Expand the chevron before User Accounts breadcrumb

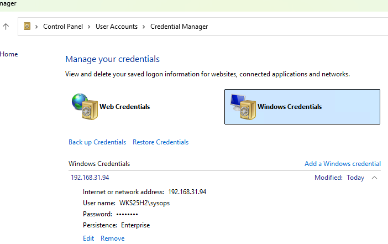(x=88, y=27)
